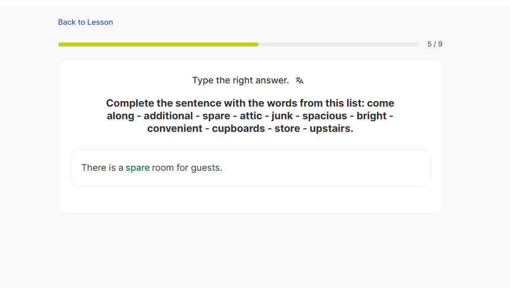Click the grey unfilled progress bar section
The height and width of the screenshot is (288, 510).
click(x=338, y=44)
